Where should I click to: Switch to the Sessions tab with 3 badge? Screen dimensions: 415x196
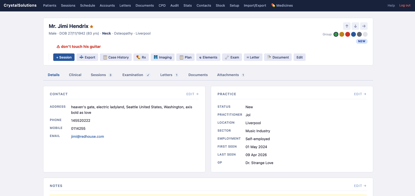point(102,75)
